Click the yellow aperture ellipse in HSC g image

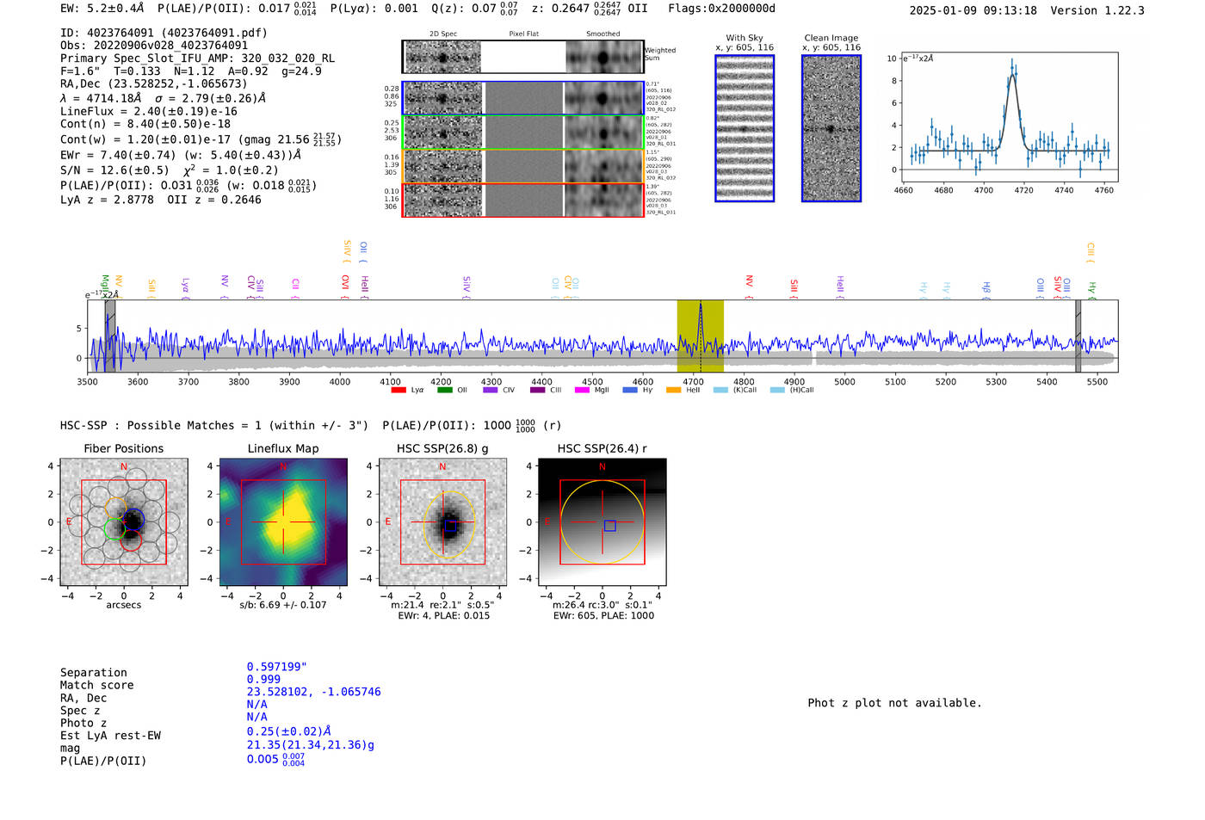pos(449,524)
